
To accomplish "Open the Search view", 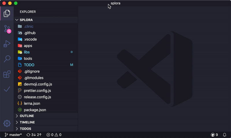I will point(7,59).
